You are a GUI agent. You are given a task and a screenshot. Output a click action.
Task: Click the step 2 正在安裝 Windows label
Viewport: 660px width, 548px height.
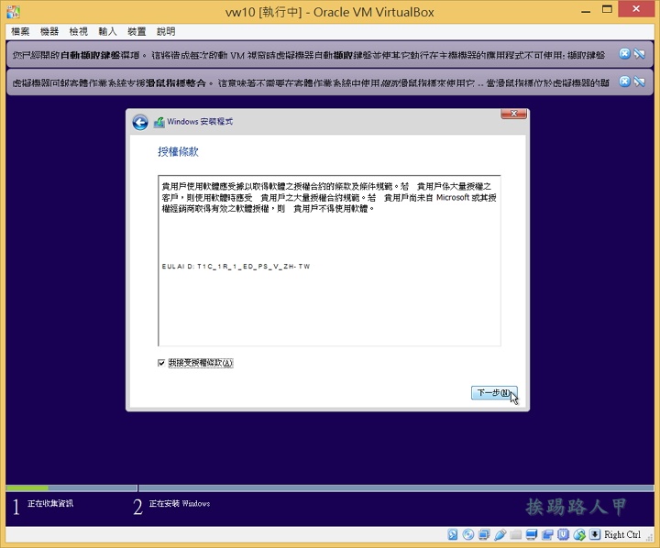pyautogui.click(x=180, y=503)
